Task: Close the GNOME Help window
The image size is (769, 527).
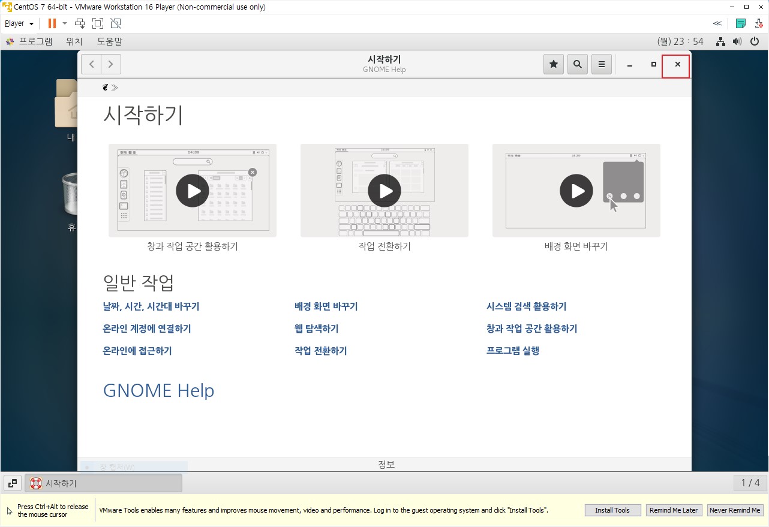Action: 677,65
